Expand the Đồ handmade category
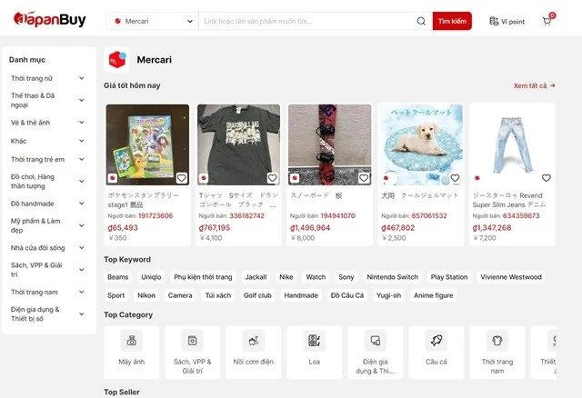 [82, 204]
